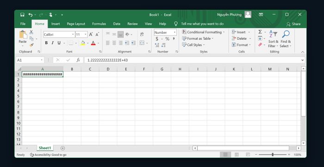Apply percent style to cell
Screen dimensions: 324x167
[167, 39]
